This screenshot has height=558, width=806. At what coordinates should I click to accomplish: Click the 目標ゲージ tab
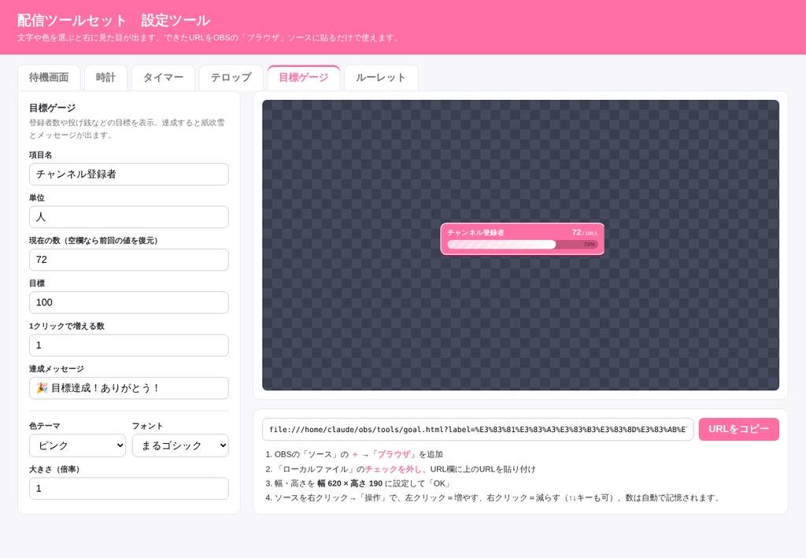click(303, 78)
